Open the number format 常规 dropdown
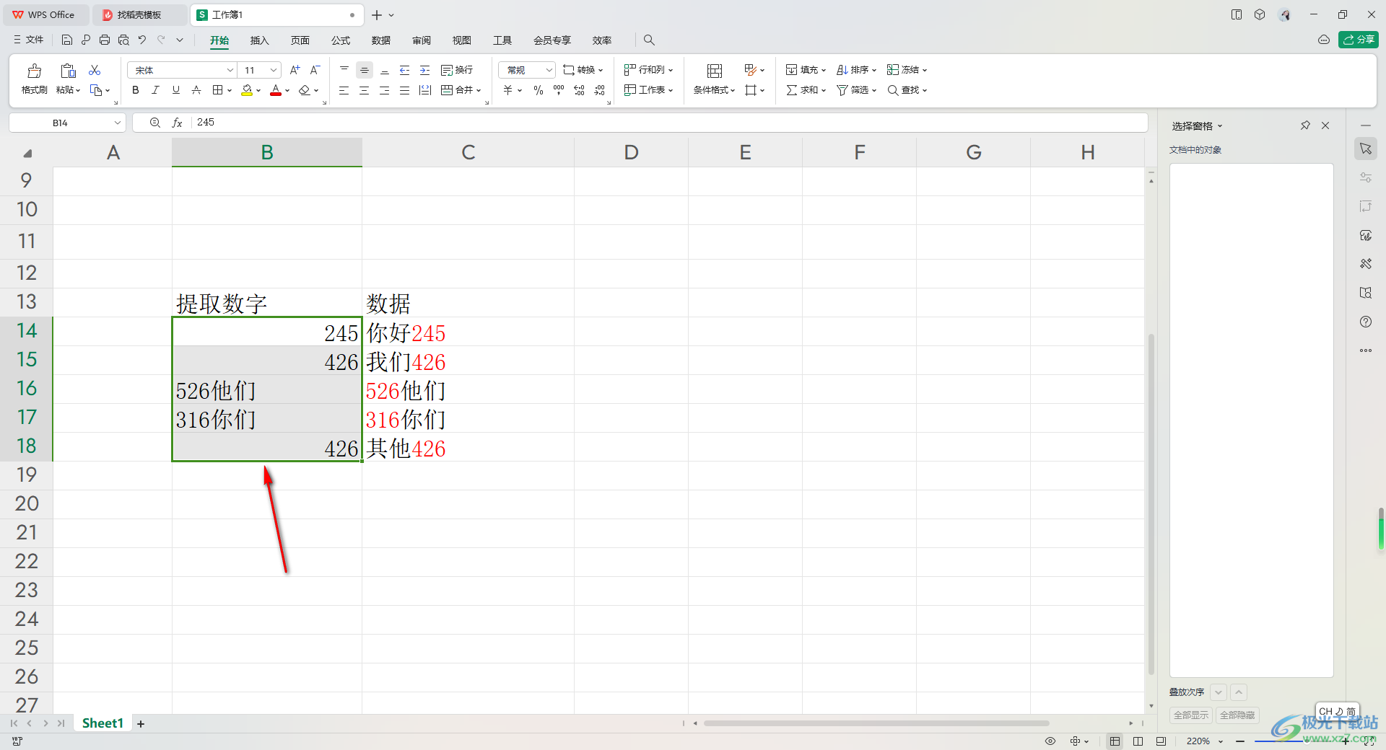1386x750 pixels. [x=549, y=70]
